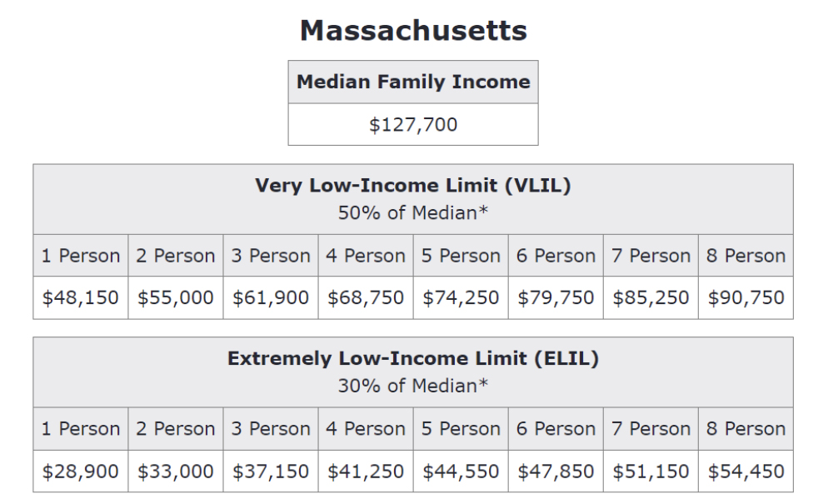828x499 pixels.
Task: Click the $55,000 cell in VLIL table
Action: (176, 297)
